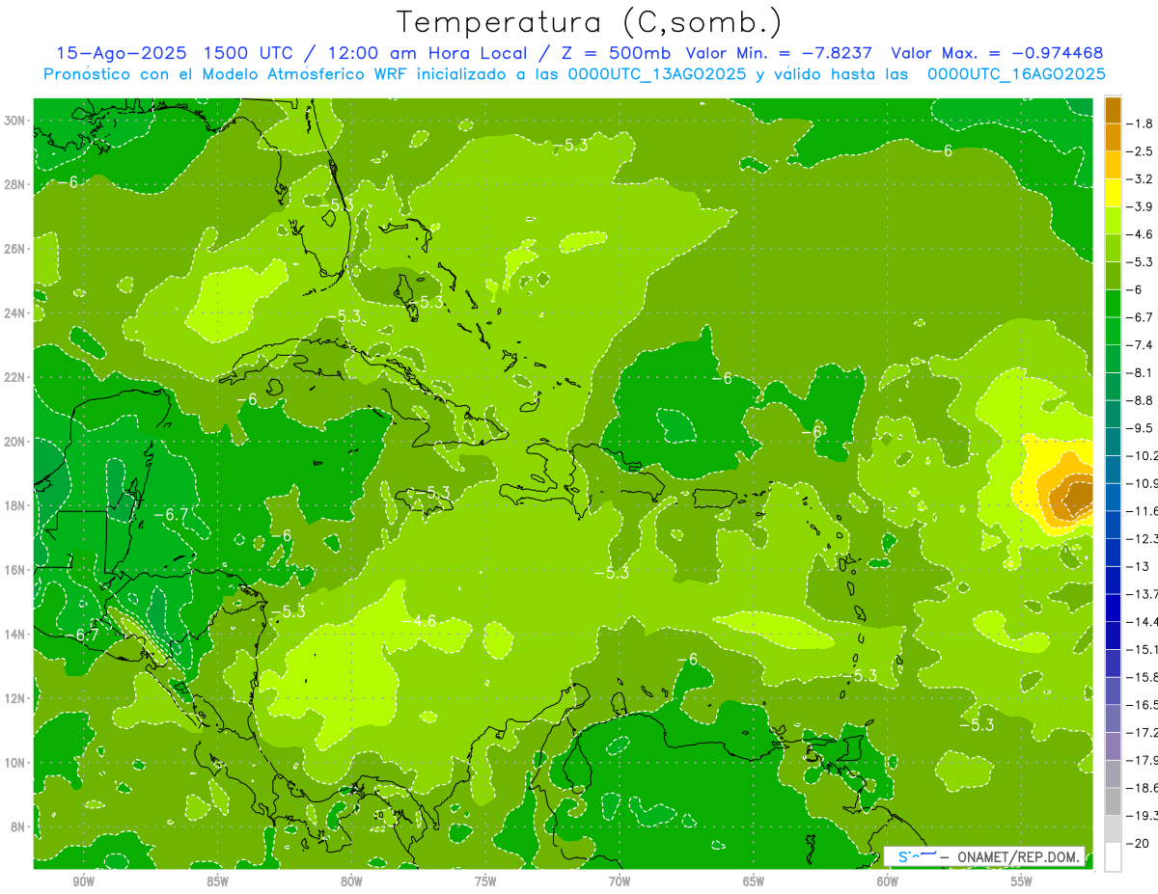Image resolution: width=1158 pixels, height=894 pixels.
Task: Click the legend label '-18.6'
Action: tap(1144, 788)
